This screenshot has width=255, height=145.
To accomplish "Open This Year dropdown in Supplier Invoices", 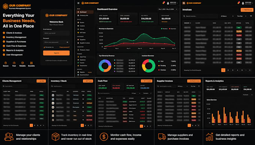I will (x=193, y=86).
